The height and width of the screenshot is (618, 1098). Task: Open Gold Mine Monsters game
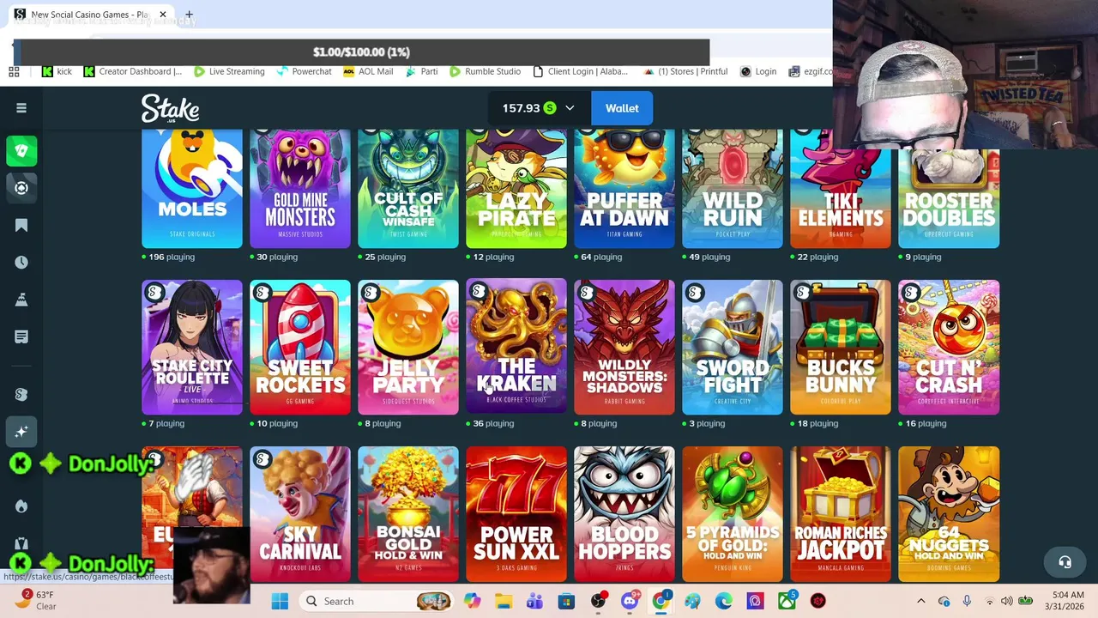(300, 189)
